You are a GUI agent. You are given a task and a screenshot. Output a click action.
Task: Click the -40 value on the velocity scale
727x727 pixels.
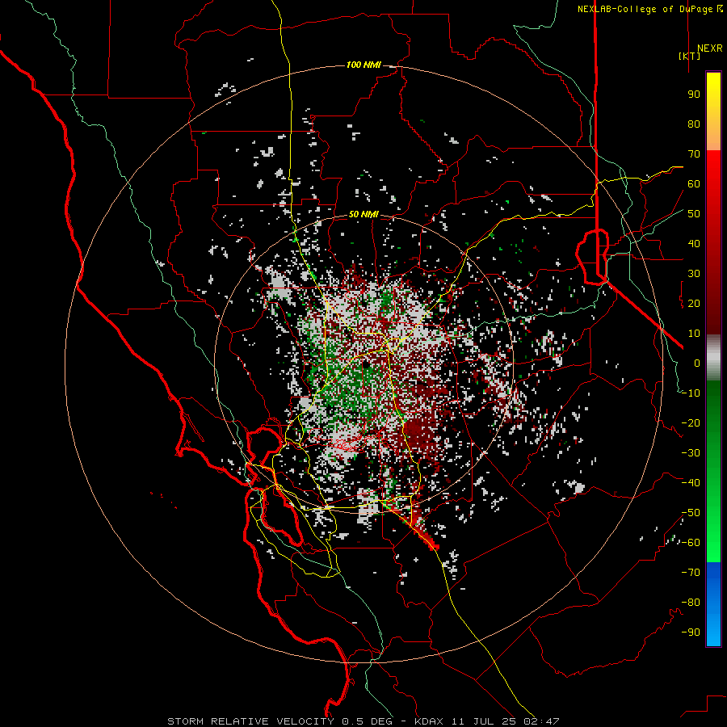(691, 483)
